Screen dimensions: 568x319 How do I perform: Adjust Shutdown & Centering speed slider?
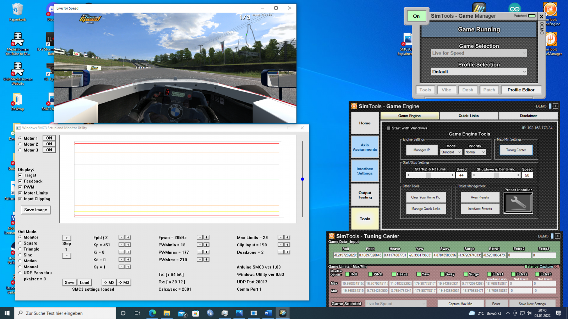(496, 175)
